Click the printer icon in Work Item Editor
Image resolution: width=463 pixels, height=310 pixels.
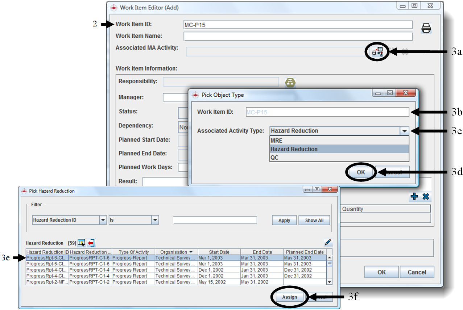426,28
